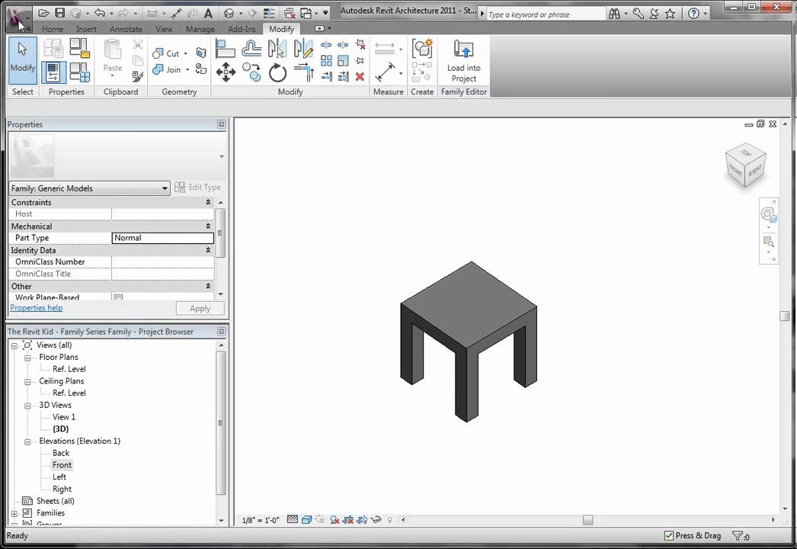Screen dimensions: 797x549
Task: Toggle shadows in the view control bar
Action: [320, 519]
